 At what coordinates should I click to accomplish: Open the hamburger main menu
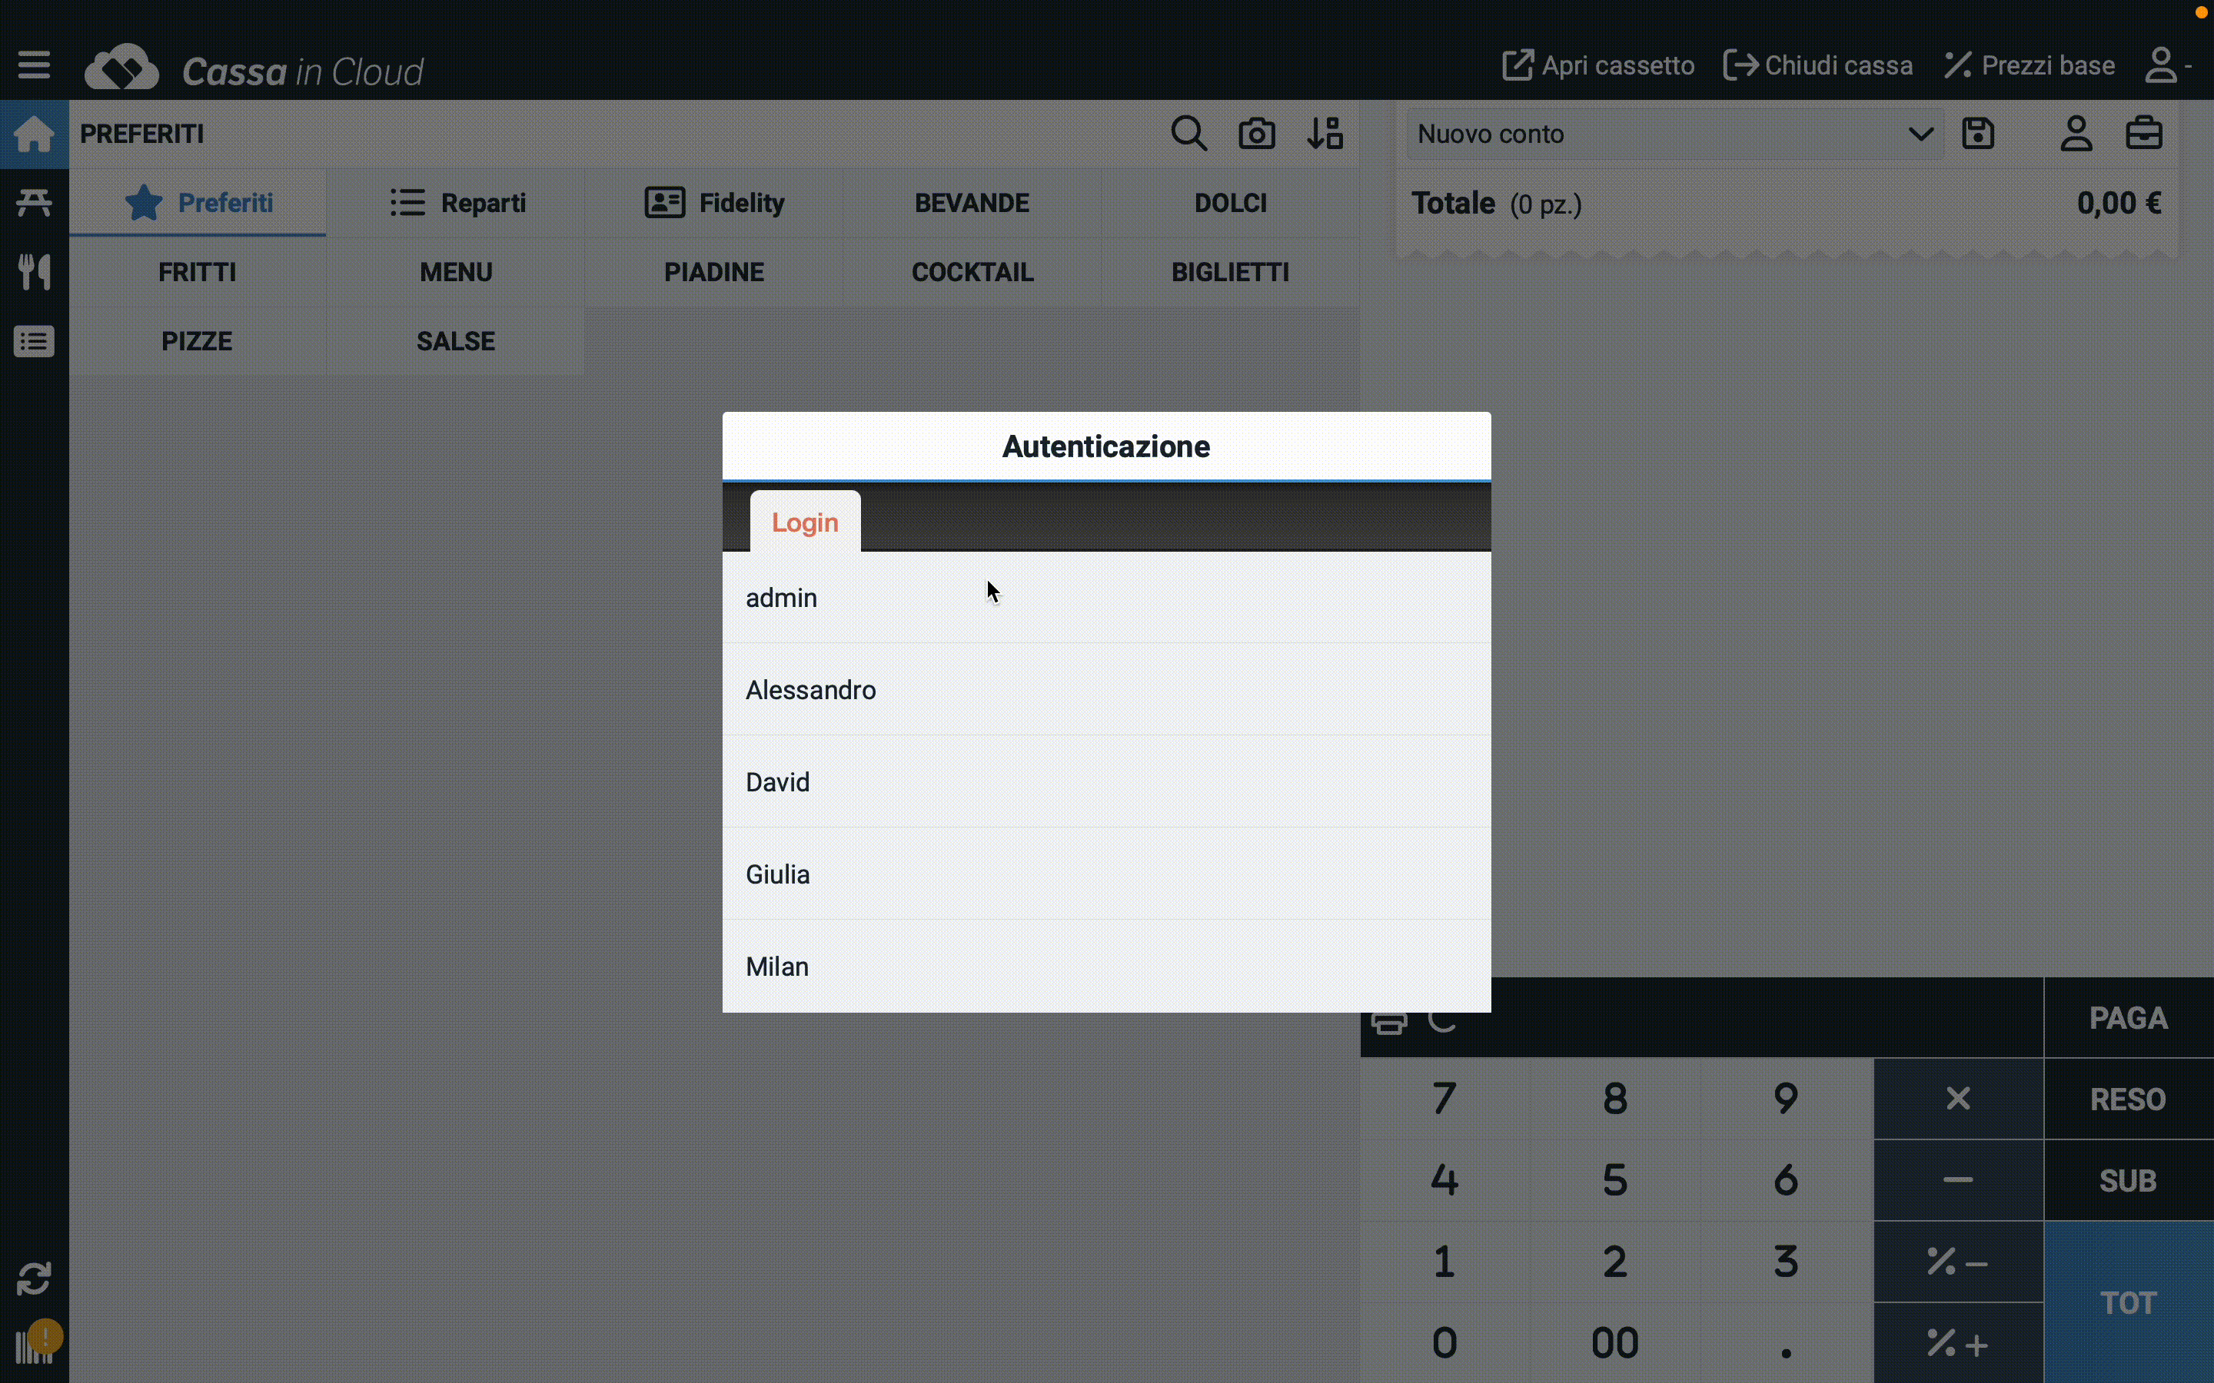pyautogui.click(x=34, y=65)
